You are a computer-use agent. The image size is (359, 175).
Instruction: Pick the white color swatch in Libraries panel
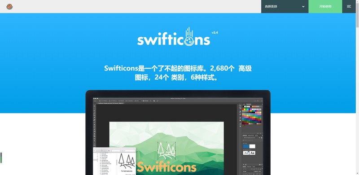pos(252,146)
